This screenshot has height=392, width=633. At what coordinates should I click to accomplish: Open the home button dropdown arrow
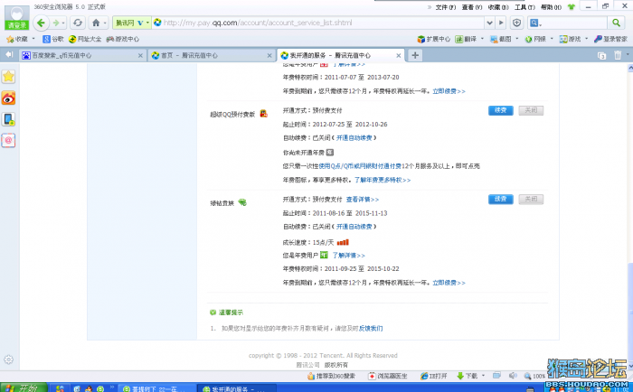105,23
